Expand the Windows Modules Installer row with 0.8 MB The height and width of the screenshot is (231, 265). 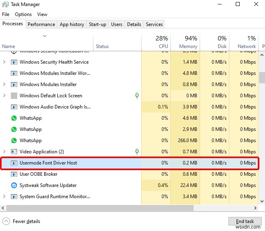pyautogui.click(x=4, y=84)
